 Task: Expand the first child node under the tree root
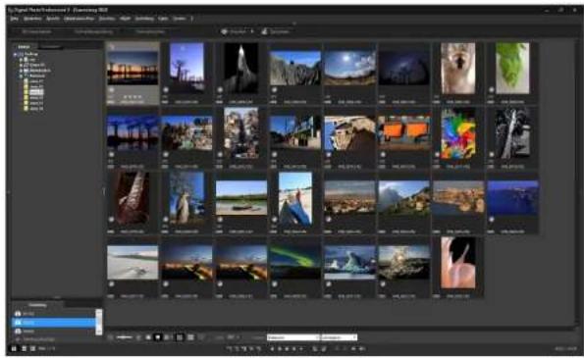pos(21,60)
